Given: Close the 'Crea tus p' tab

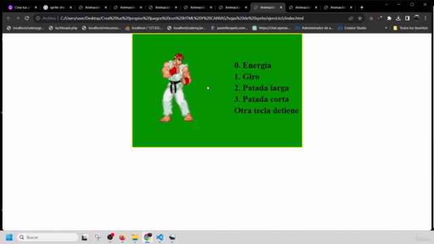Looking at the screenshot, I should (35, 7).
